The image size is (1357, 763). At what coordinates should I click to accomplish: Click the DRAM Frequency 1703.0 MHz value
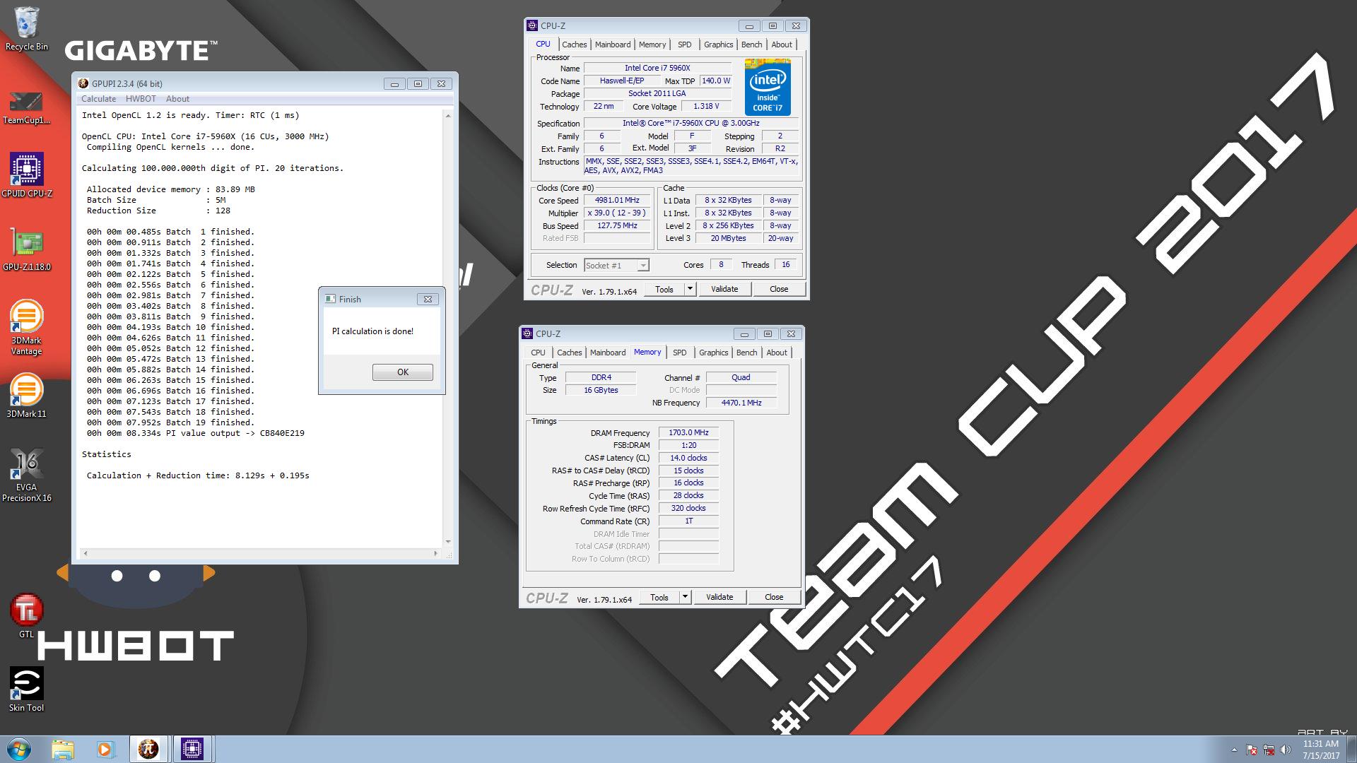click(x=688, y=432)
